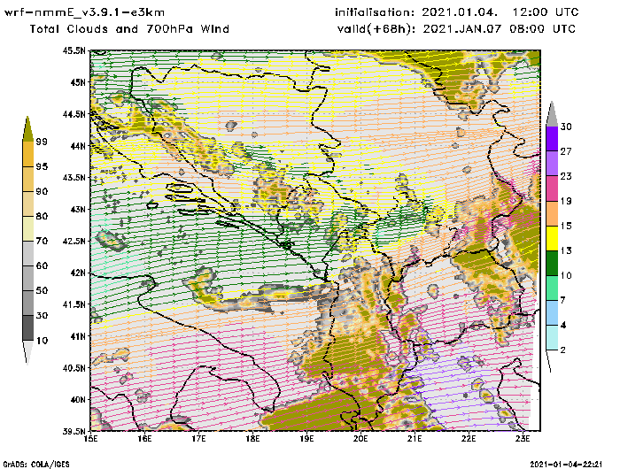Select the 70–80 pale yellow cloud swatch
This screenshot has height=469, width=620.
[28, 228]
